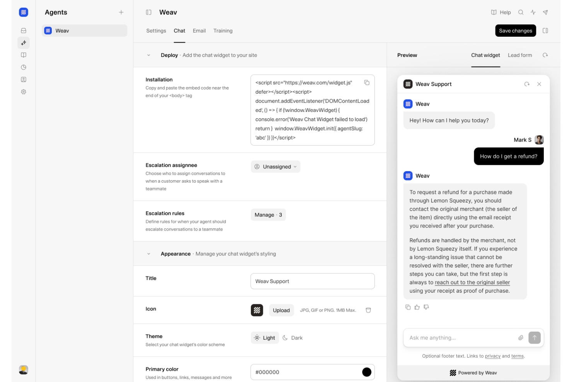Restart the chat in the Weav Support widget header
Image resolution: width=572 pixels, height=382 pixels.
527,84
